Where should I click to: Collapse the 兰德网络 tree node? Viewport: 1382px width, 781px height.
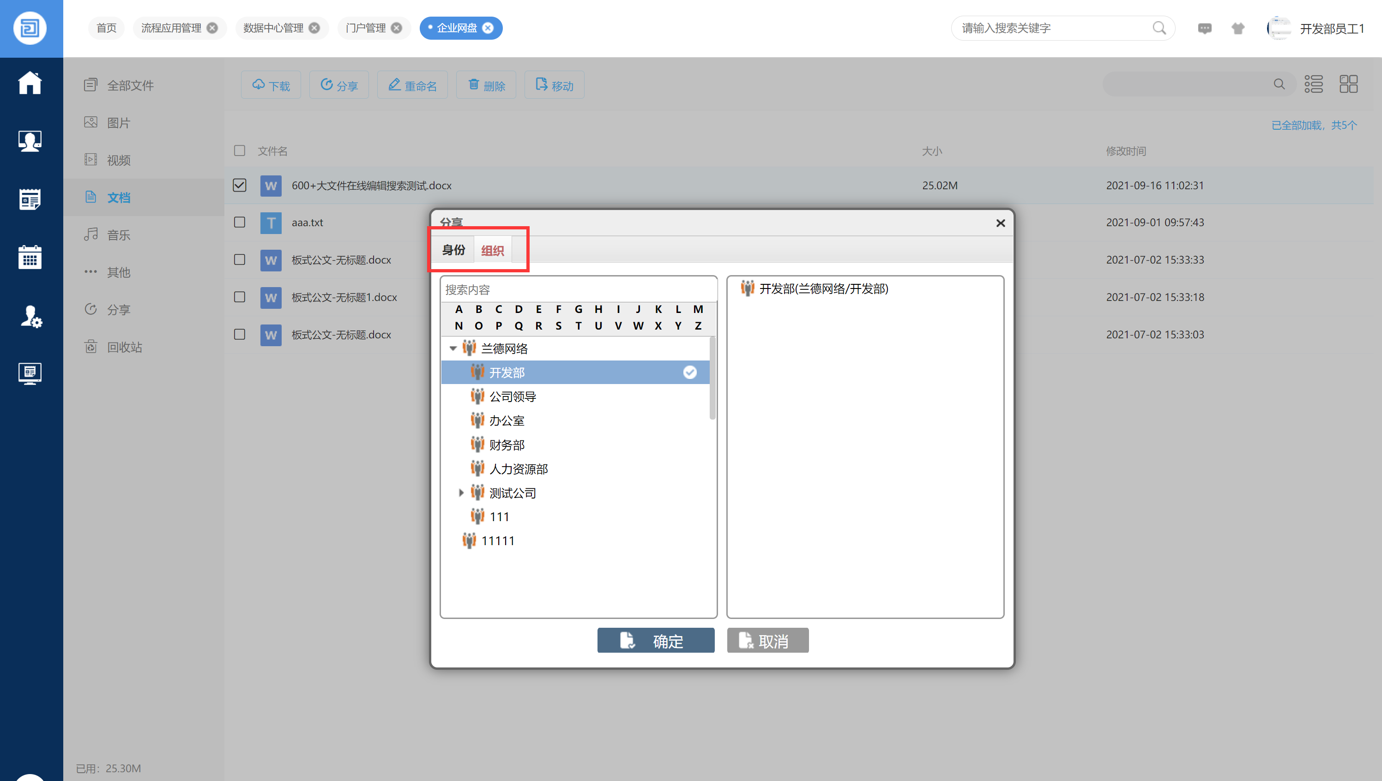pyautogui.click(x=453, y=348)
